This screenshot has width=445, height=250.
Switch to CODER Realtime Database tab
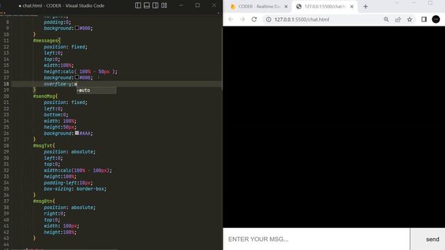(259, 6)
